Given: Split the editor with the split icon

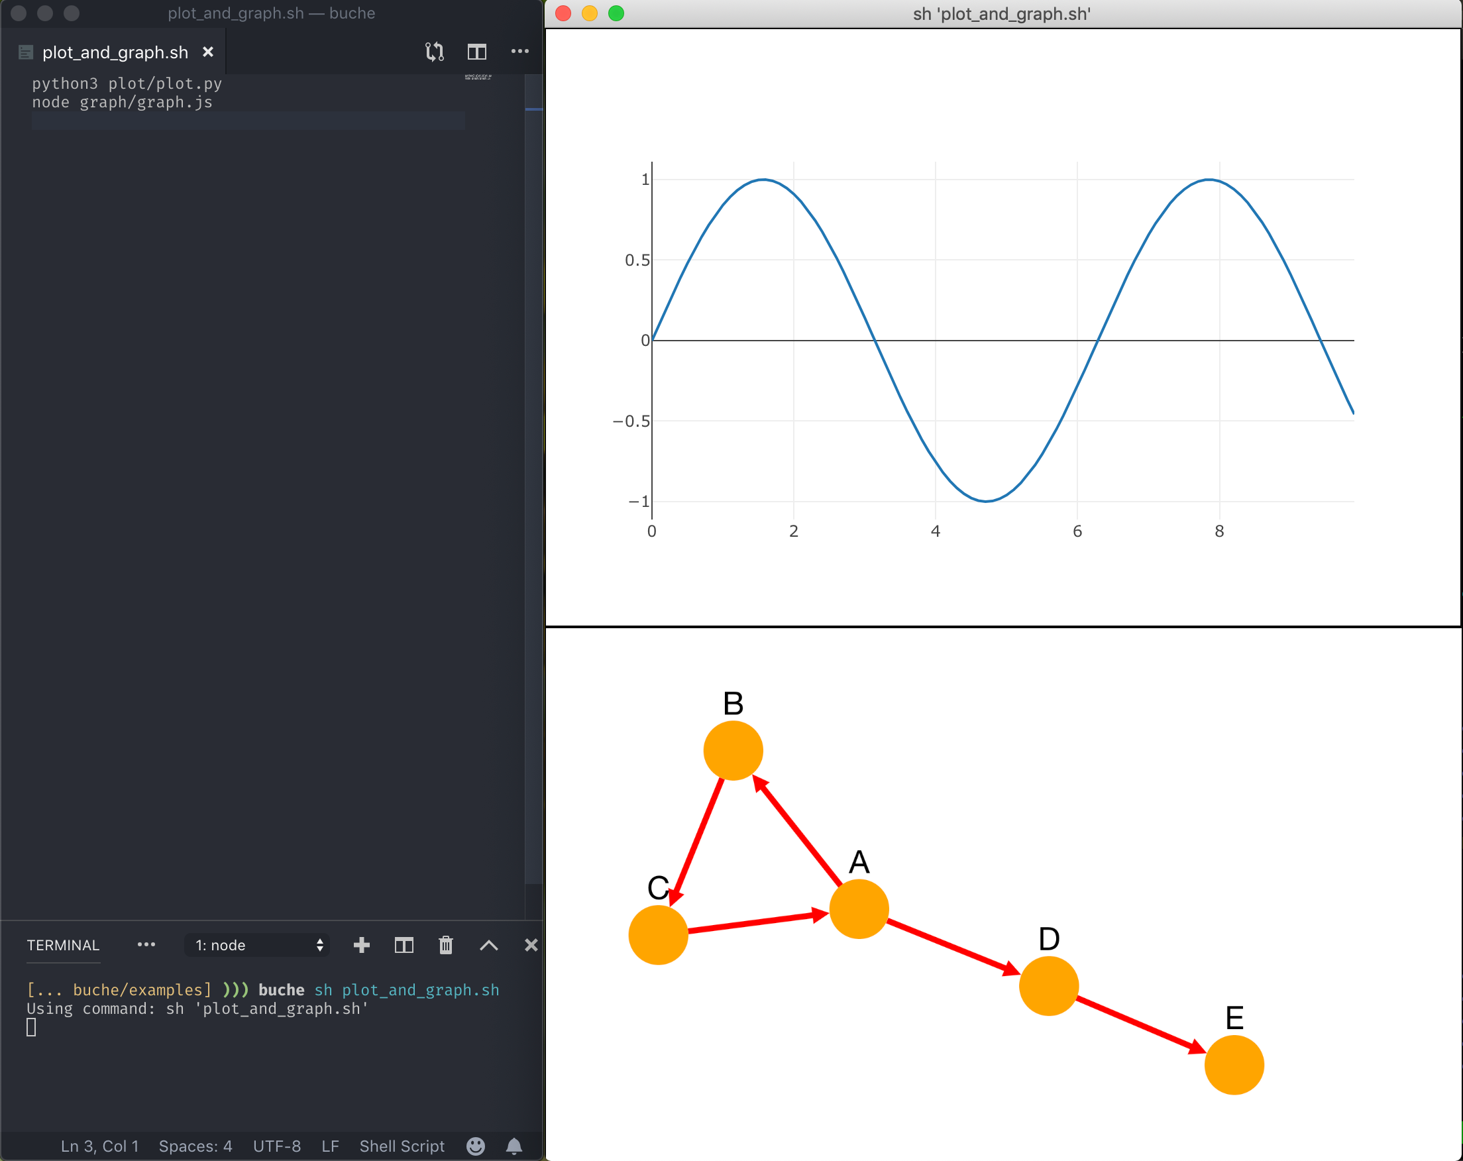Looking at the screenshot, I should tap(477, 52).
